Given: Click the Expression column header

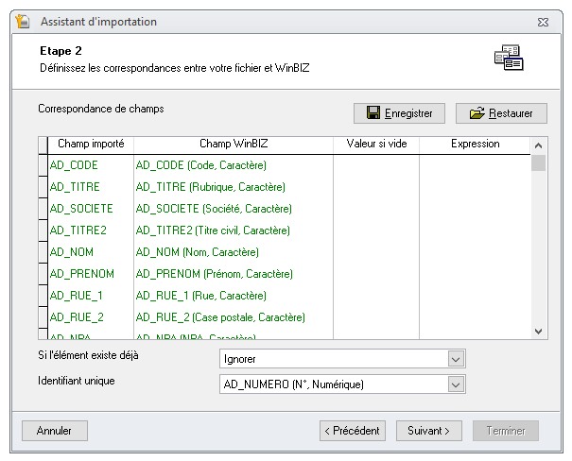Looking at the screenshot, I should pyautogui.click(x=475, y=145).
